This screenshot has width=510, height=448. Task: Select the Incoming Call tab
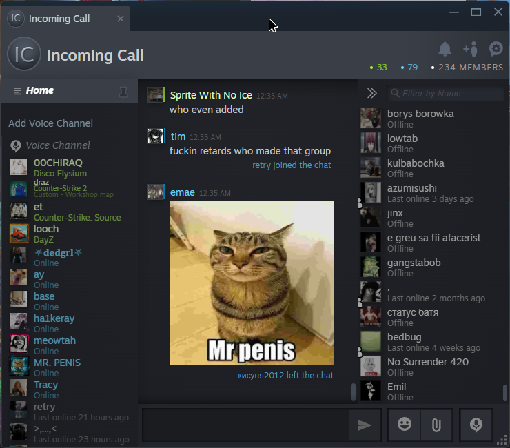pyautogui.click(x=65, y=19)
